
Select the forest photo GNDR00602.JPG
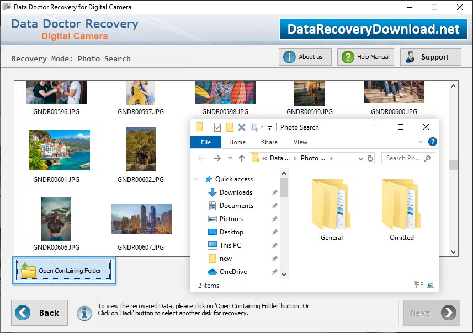[141, 149]
